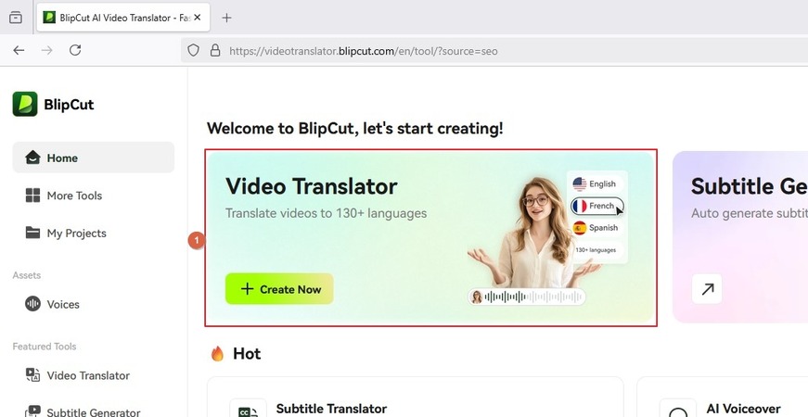
Task: Open a new browser tab
Action: click(x=226, y=18)
